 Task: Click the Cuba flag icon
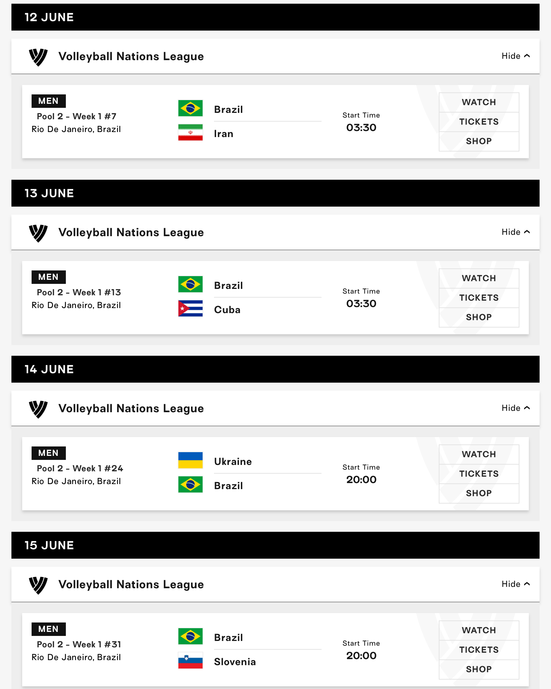[x=190, y=308]
